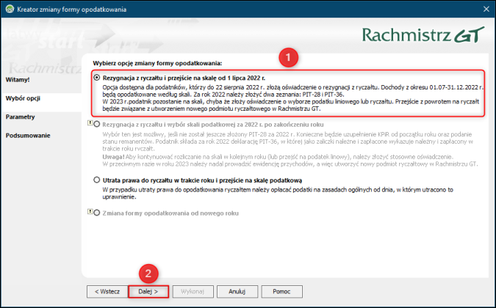The width and height of the screenshot is (496, 308).
Task: Open help via 'Pomoc' button
Action: tap(281, 292)
